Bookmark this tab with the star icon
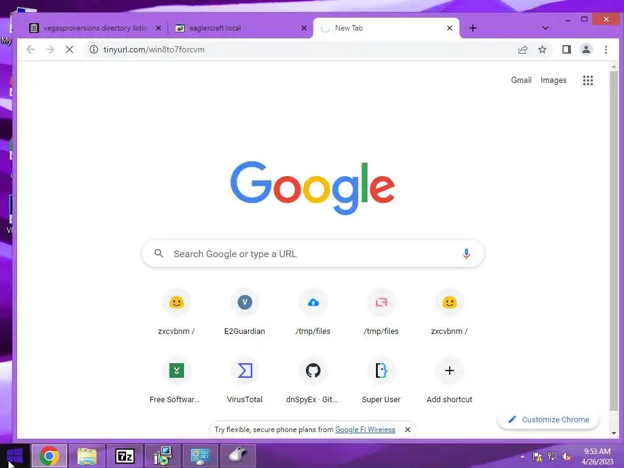Image resolution: width=624 pixels, height=468 pixels. (542, 49)
